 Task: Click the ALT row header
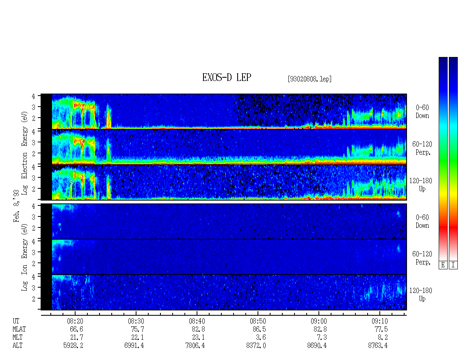17,346
